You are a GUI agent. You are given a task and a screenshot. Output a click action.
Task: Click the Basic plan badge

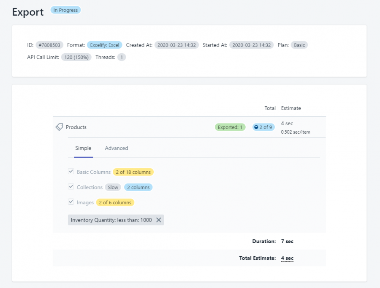(299, 45)
